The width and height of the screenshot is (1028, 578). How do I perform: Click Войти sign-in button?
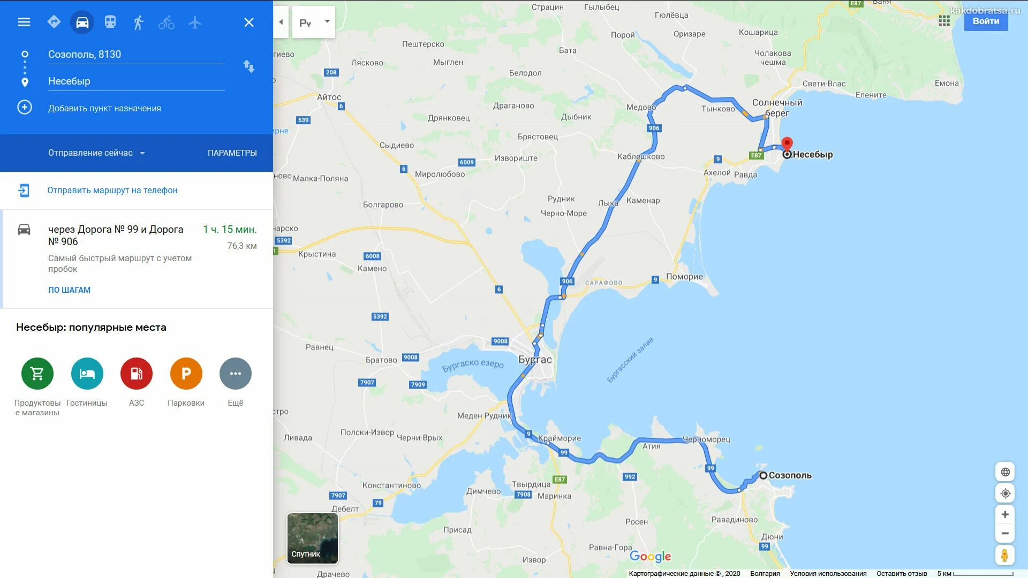(986, 21)
